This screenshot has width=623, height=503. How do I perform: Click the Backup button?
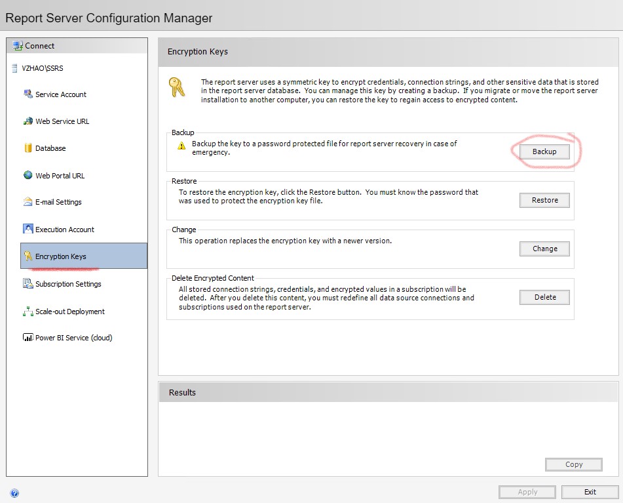click(544, 151)
